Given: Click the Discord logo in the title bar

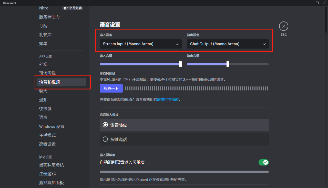Looking at the screenshot, I should [9, 3].
